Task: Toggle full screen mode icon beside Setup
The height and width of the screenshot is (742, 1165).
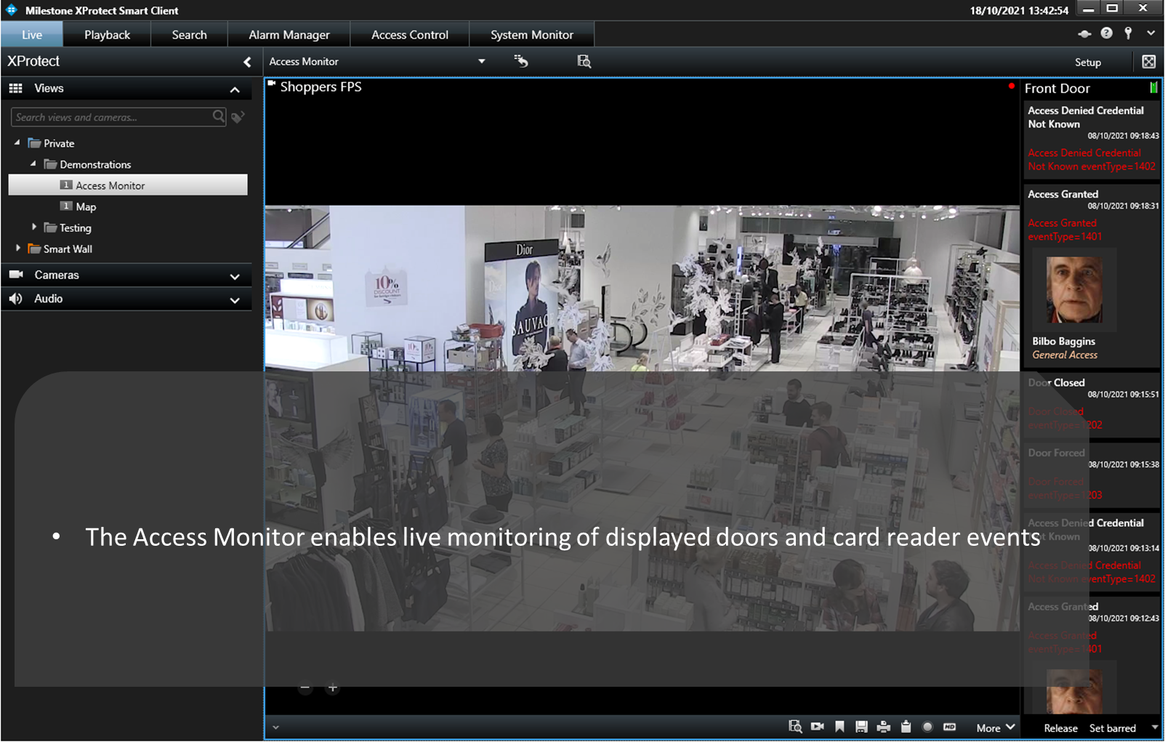Action: (1149, 62)
